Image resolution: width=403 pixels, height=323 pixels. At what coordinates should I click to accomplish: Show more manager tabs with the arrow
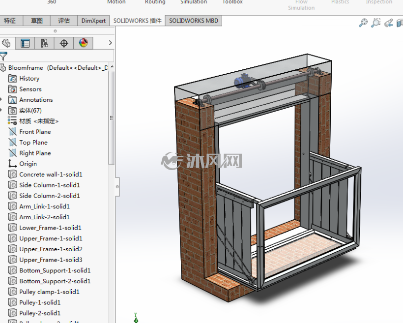(110, 43)
